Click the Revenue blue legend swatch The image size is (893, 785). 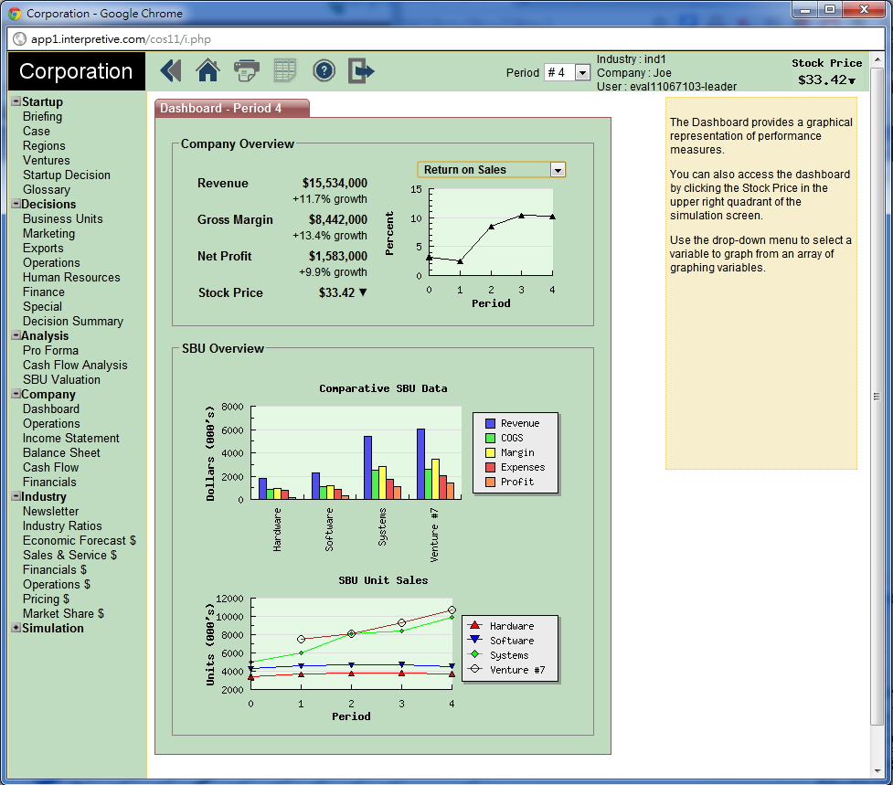[491, 424]
